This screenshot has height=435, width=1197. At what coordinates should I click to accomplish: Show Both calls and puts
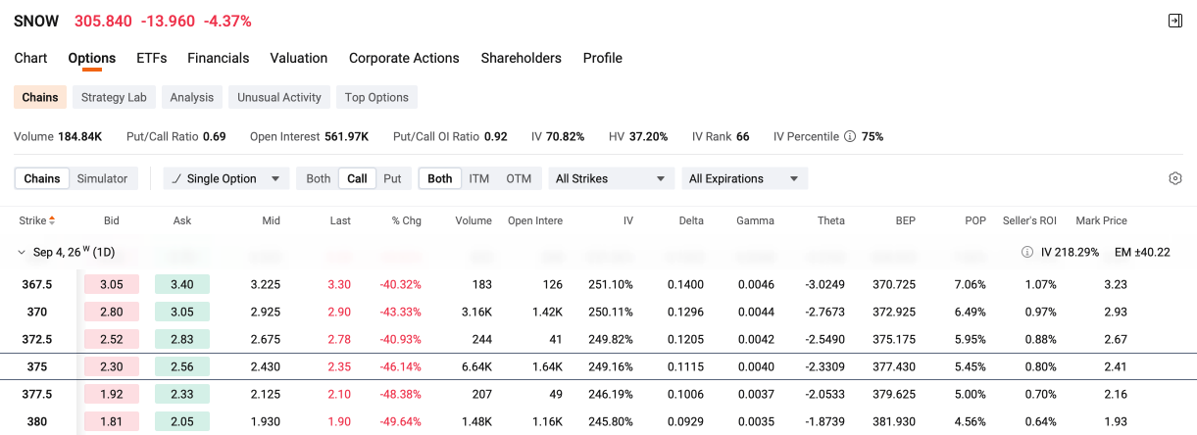click(319, 178)
